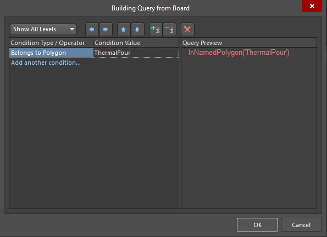Click the green plus expand levels icon
Image resolution: width=327 pixels, height=237 pixels.
[156, 30]
